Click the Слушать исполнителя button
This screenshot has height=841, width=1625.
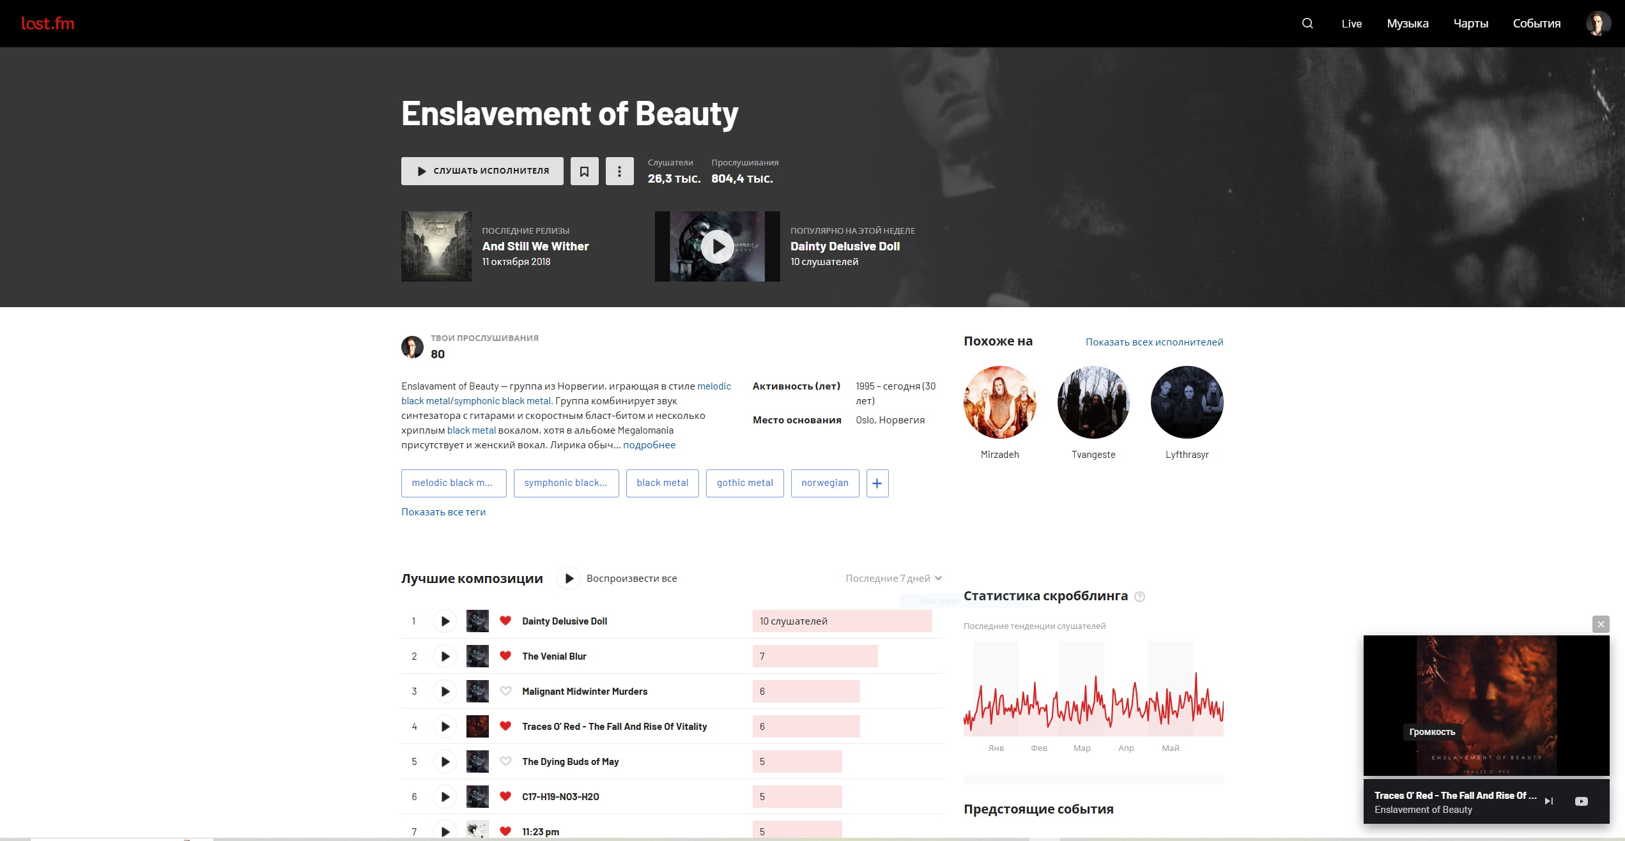(482, 171)
